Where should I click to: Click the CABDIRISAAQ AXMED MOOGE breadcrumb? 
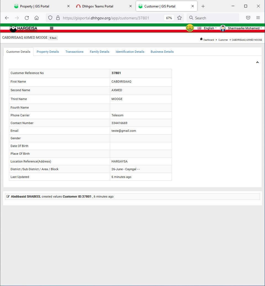tap(247, 40)
